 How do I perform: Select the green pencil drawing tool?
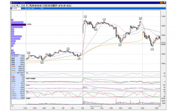(x=60, y=5)
